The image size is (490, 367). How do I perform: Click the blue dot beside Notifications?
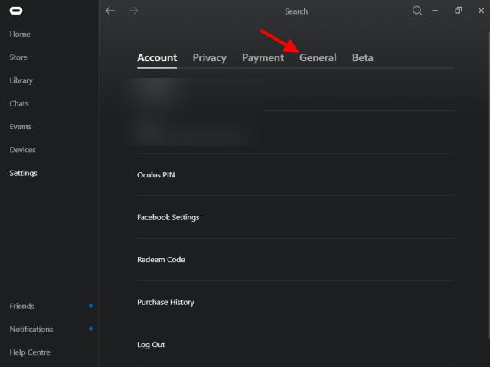[91, 329]
